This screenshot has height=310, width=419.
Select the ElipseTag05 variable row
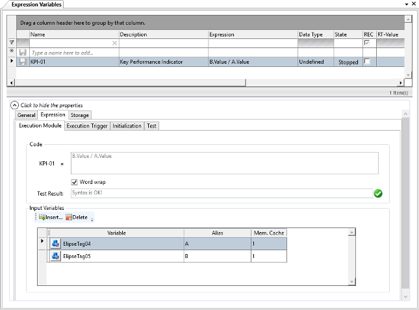pos(167,256)
